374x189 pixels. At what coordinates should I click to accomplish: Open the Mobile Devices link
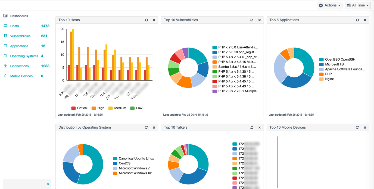coord(21,76)
